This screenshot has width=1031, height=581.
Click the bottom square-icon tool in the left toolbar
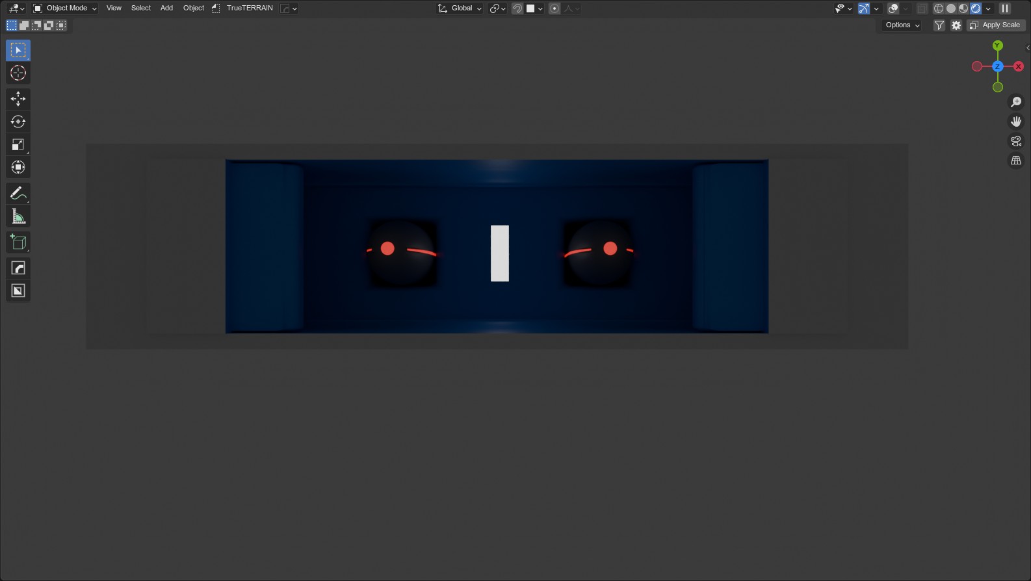18,290
